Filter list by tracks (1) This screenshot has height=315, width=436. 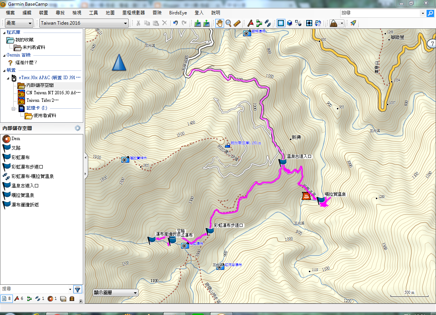click(40, 299)
